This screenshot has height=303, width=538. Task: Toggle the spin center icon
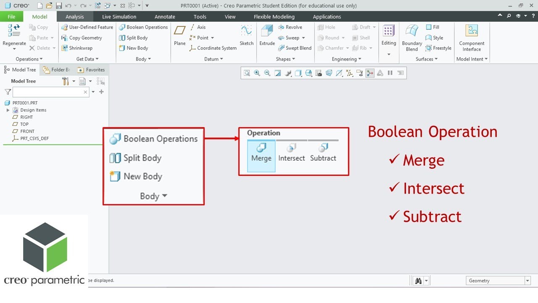pyautogui.click(x=370, y=73)
